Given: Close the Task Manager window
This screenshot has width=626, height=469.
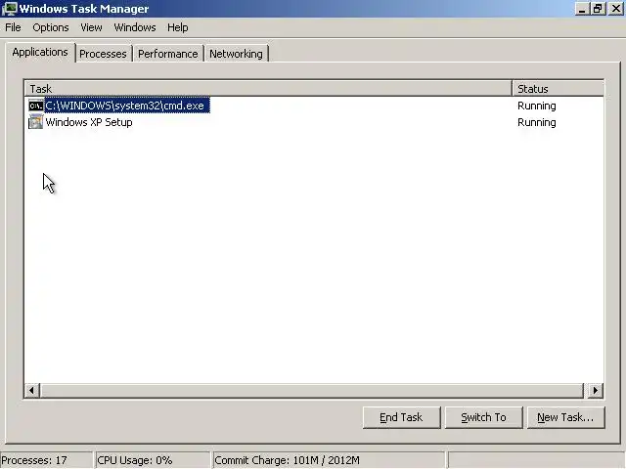Looking at the screenshot, I should click(x=616, y=9).
